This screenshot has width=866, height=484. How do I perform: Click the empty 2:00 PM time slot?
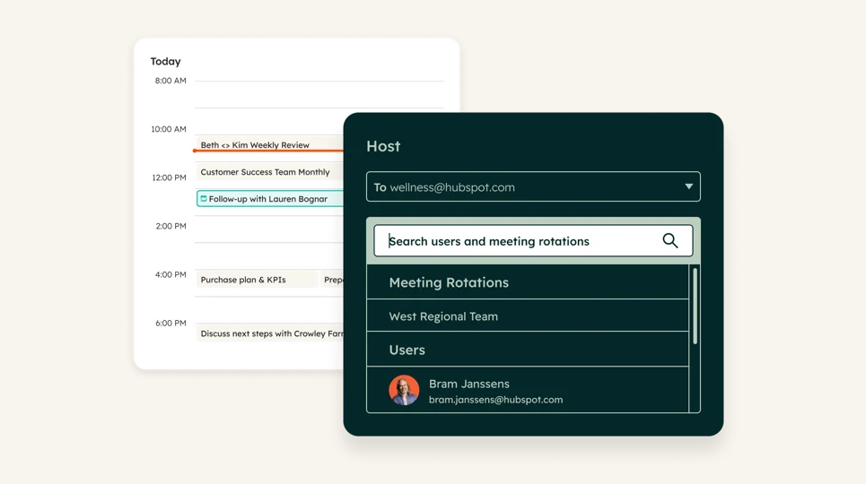269,229
